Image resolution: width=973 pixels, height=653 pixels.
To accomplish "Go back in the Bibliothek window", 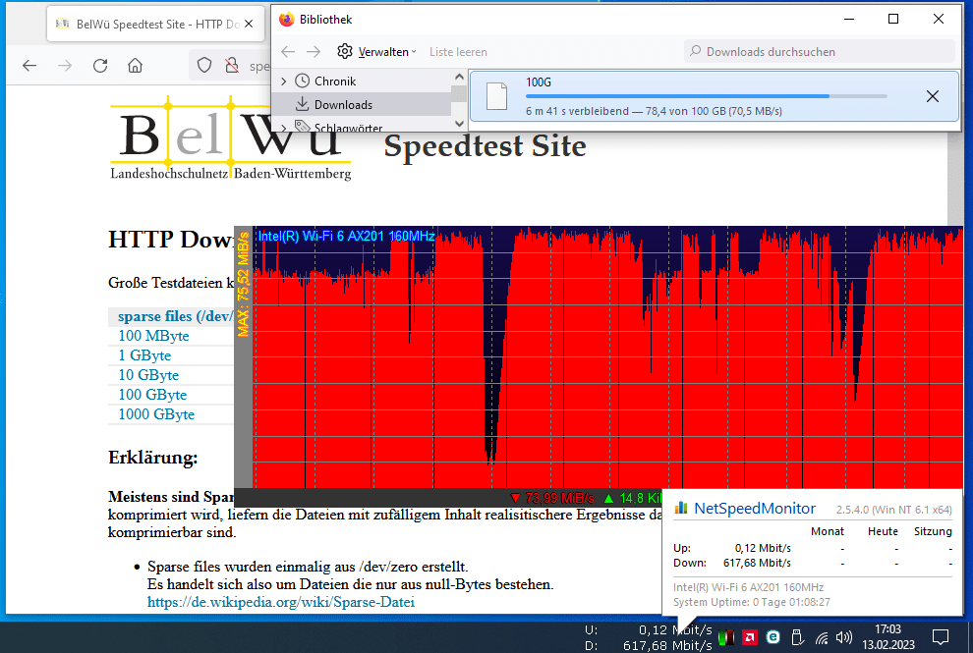I will point(288,51).
